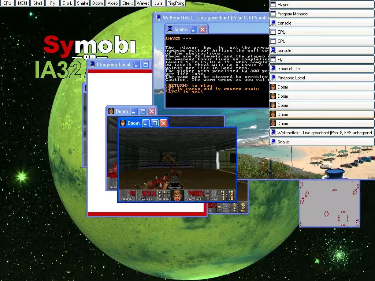Switch to Pingpong Local in the window list
The width and height of the screenshot is (375, 281).
click(322, 78)
